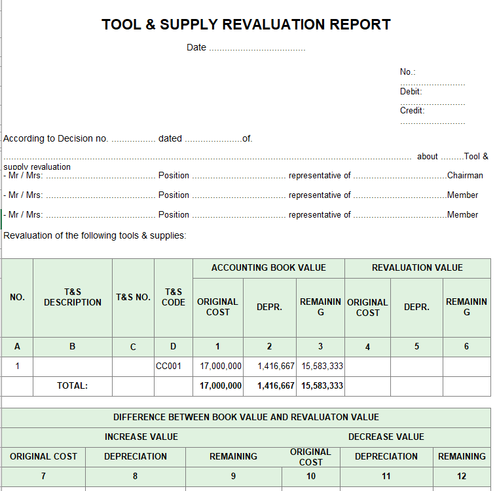
Task: Select bold '15,583,333' in the TOTAL row
Action: point(320,386)
